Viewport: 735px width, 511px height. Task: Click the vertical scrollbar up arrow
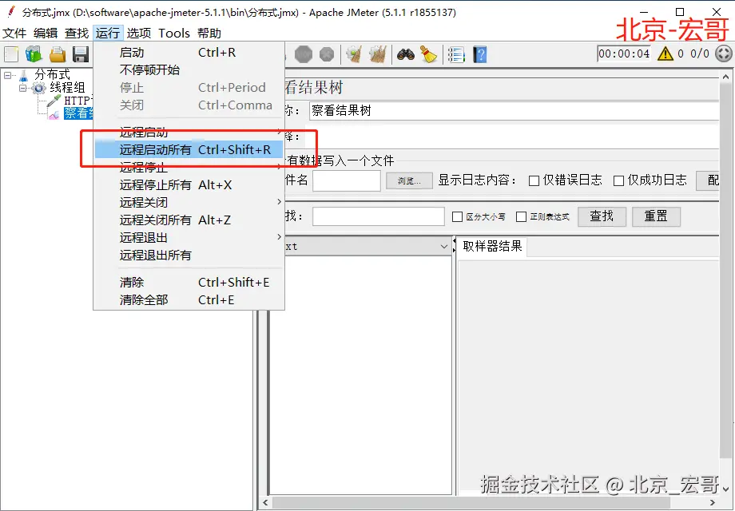pos(726,77)
